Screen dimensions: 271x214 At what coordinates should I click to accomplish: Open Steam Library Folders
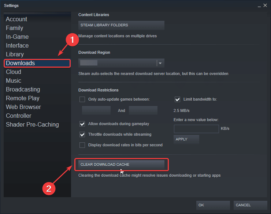click(x=121, y=25)
